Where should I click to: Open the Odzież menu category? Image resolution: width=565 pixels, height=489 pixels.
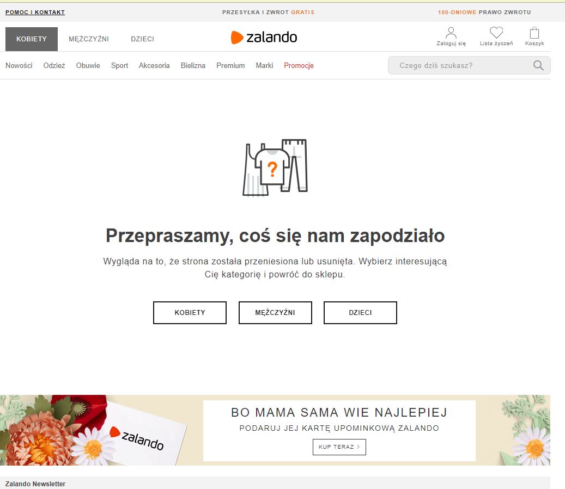point(54,66)
